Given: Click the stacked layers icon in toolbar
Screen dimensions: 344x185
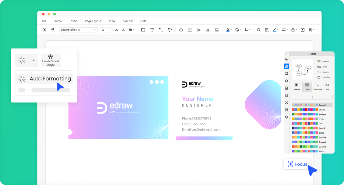Looking at the screenshot, I should coord(181,30).
